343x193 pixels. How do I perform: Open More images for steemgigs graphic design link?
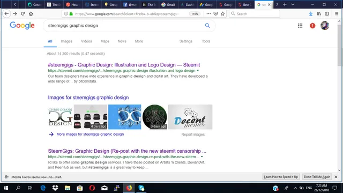point(90,134)
